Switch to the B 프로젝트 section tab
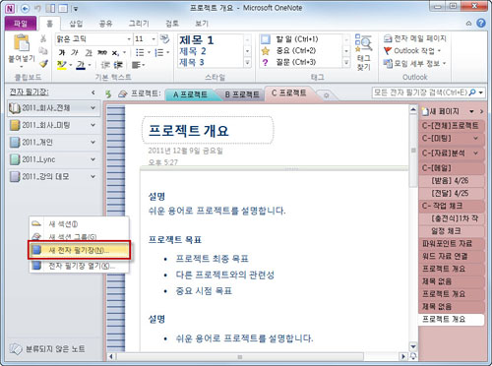 click(242, 94)
